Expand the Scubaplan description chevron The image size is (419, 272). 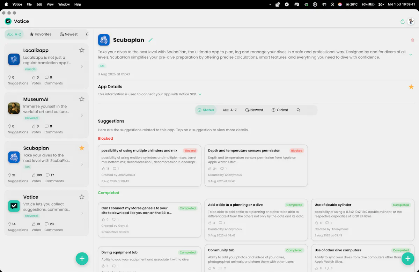click(x=411, y=55)
